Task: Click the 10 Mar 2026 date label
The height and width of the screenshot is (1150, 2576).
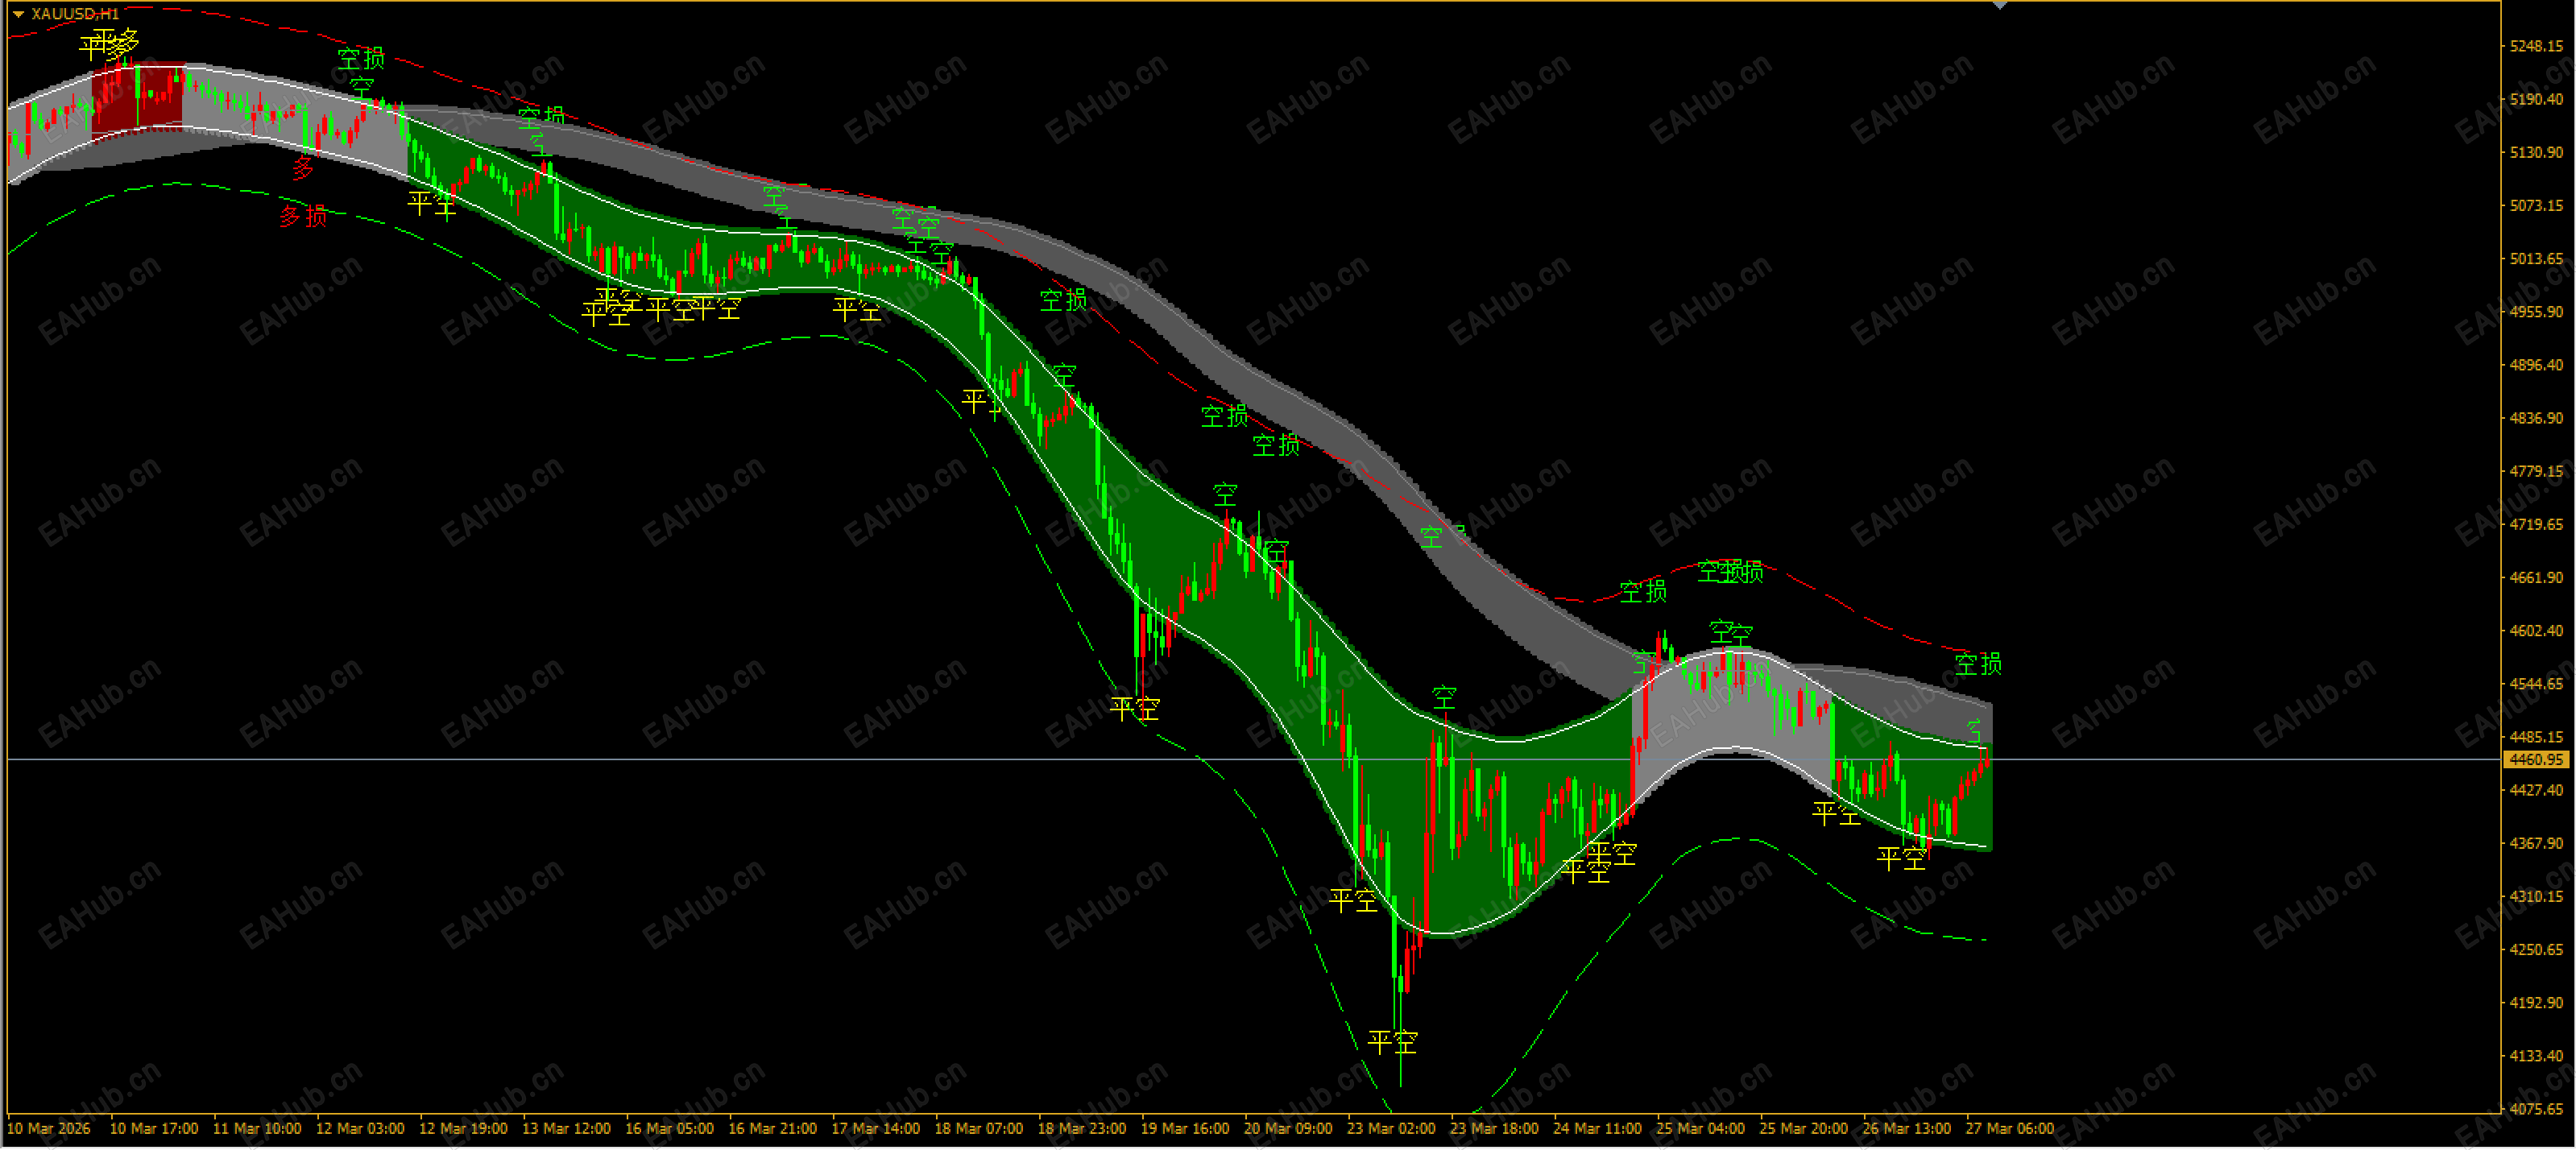Action: [48, 1129]
